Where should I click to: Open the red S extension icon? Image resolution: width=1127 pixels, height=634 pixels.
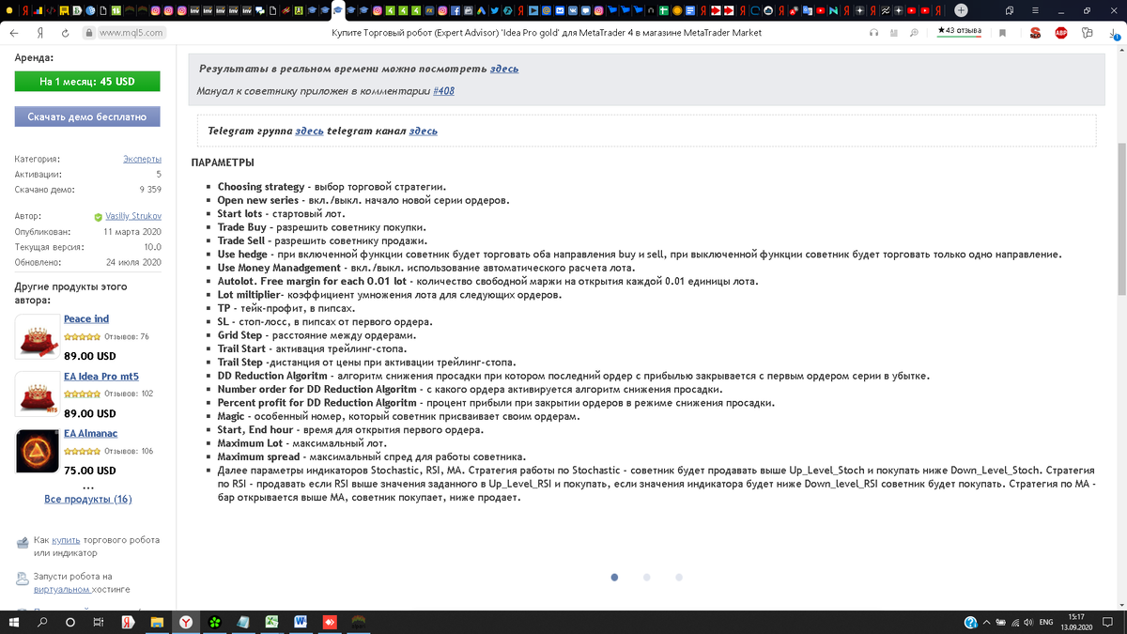tap(1035, 32)
